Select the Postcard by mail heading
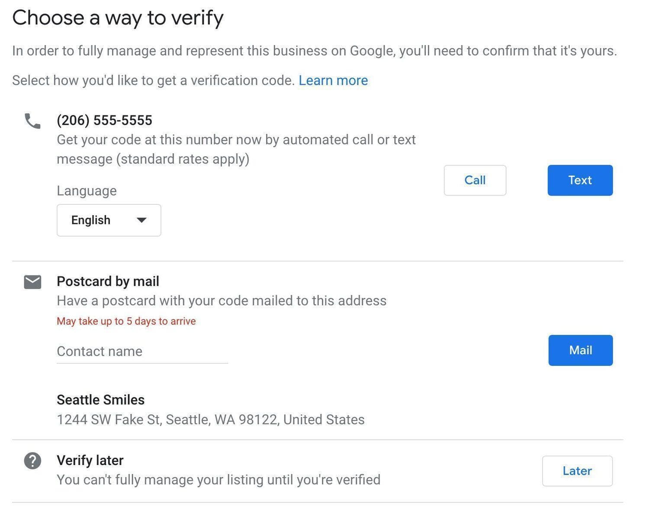The height and width of the screenshot is (517, 649). [108, 281]
